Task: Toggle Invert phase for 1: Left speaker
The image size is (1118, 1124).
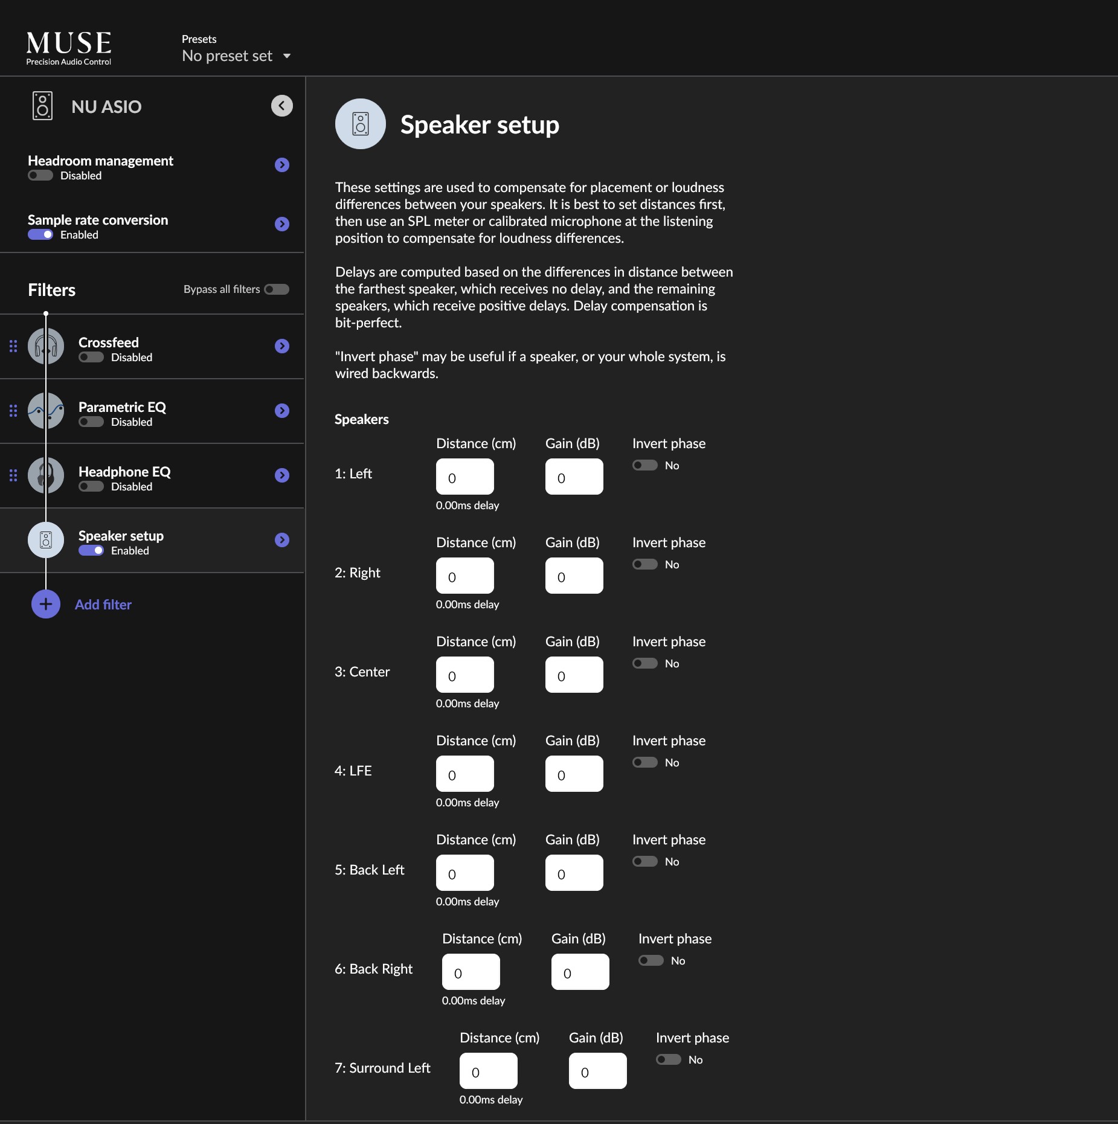Action: 645,465
